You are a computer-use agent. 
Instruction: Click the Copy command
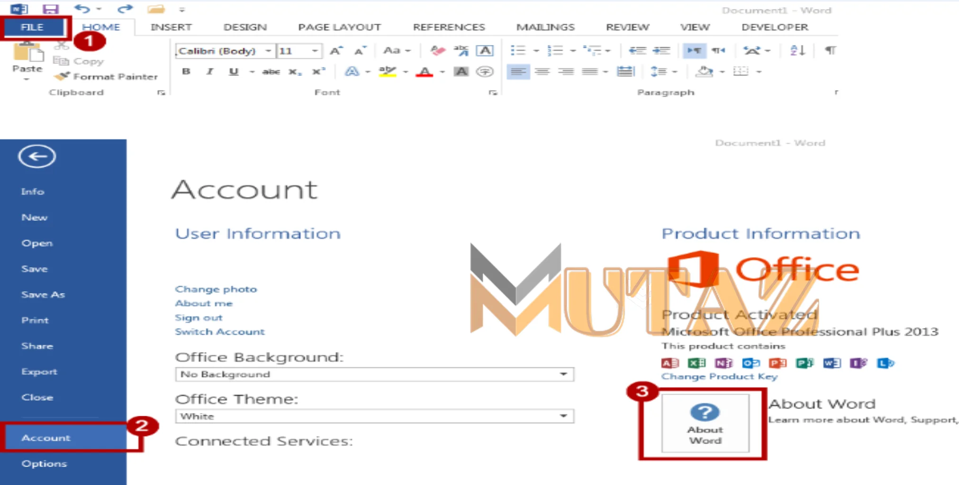pos(78,61)
